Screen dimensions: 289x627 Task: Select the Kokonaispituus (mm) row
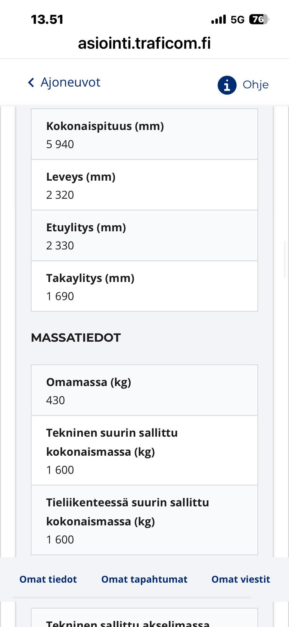pos(144,134)
